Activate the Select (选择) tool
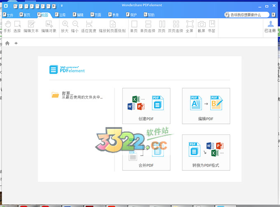 (17, 27)
